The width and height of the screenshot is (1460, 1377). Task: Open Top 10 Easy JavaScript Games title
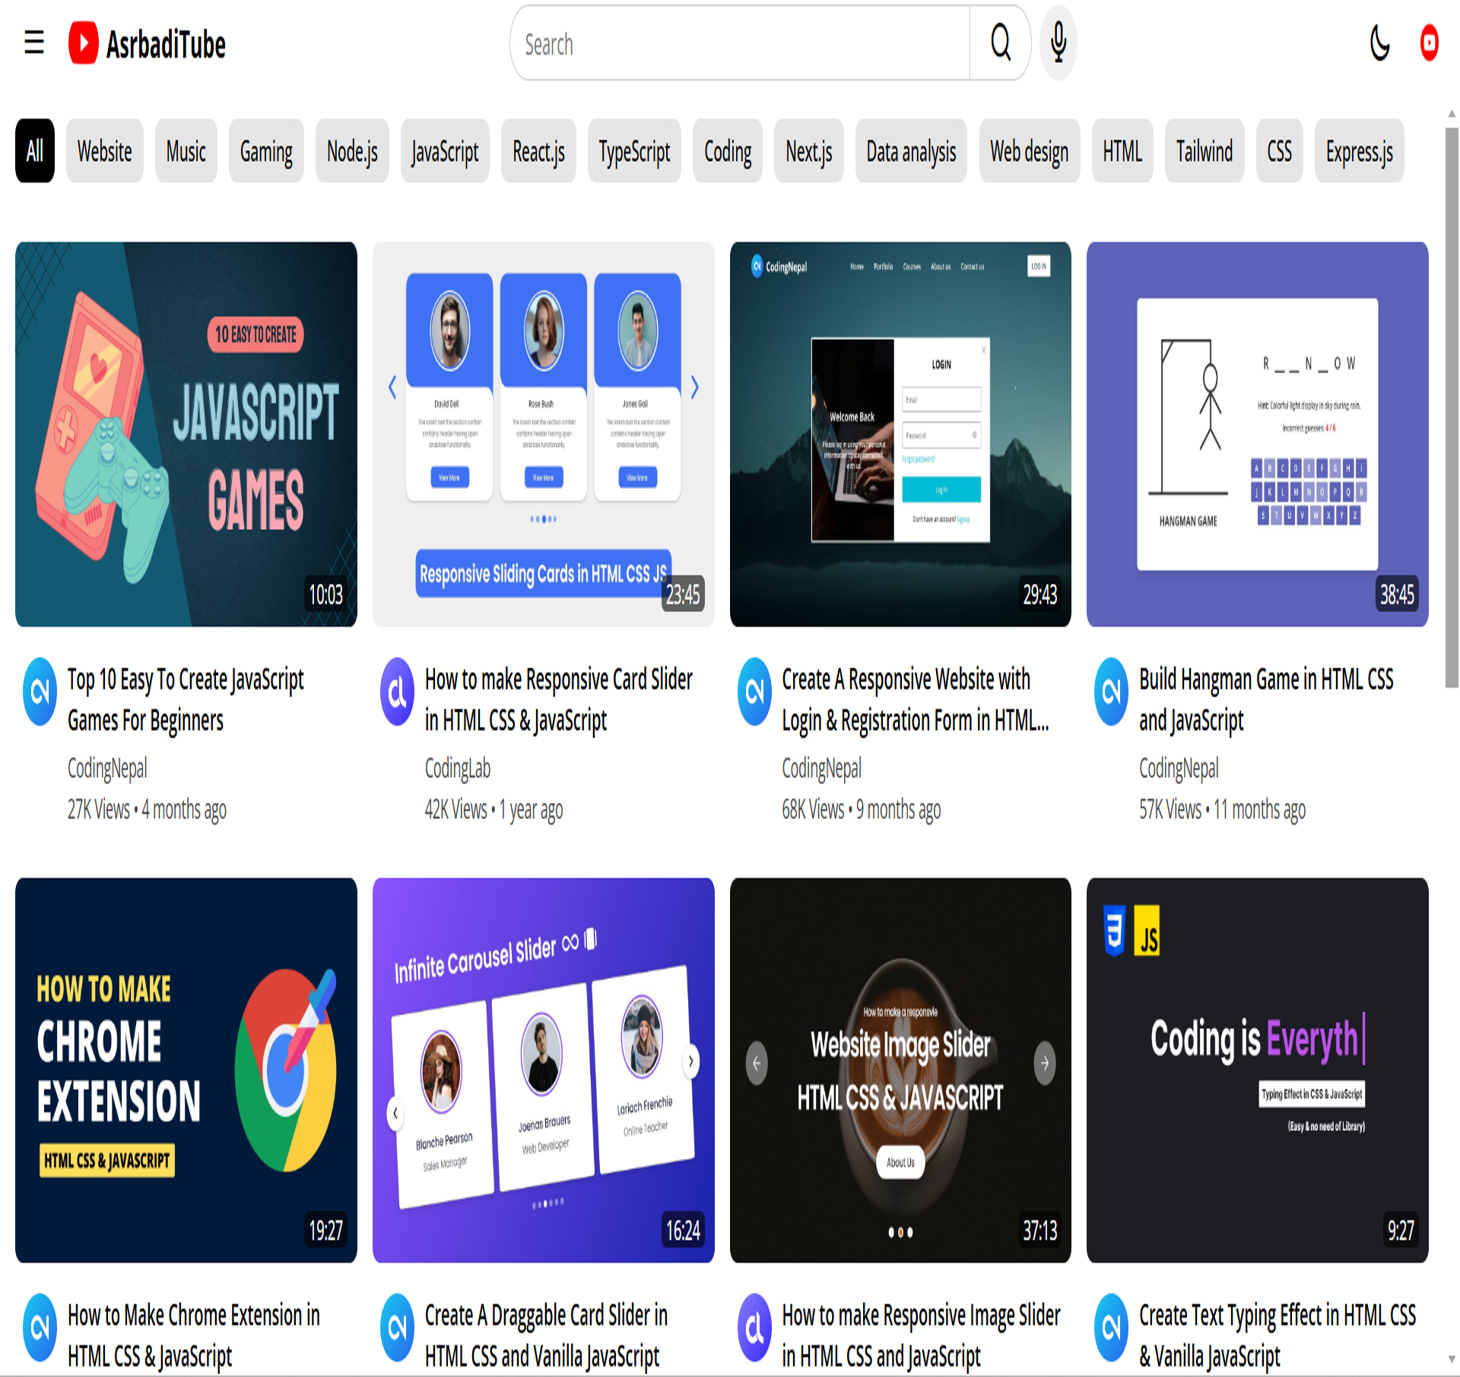tap(186, 699)
